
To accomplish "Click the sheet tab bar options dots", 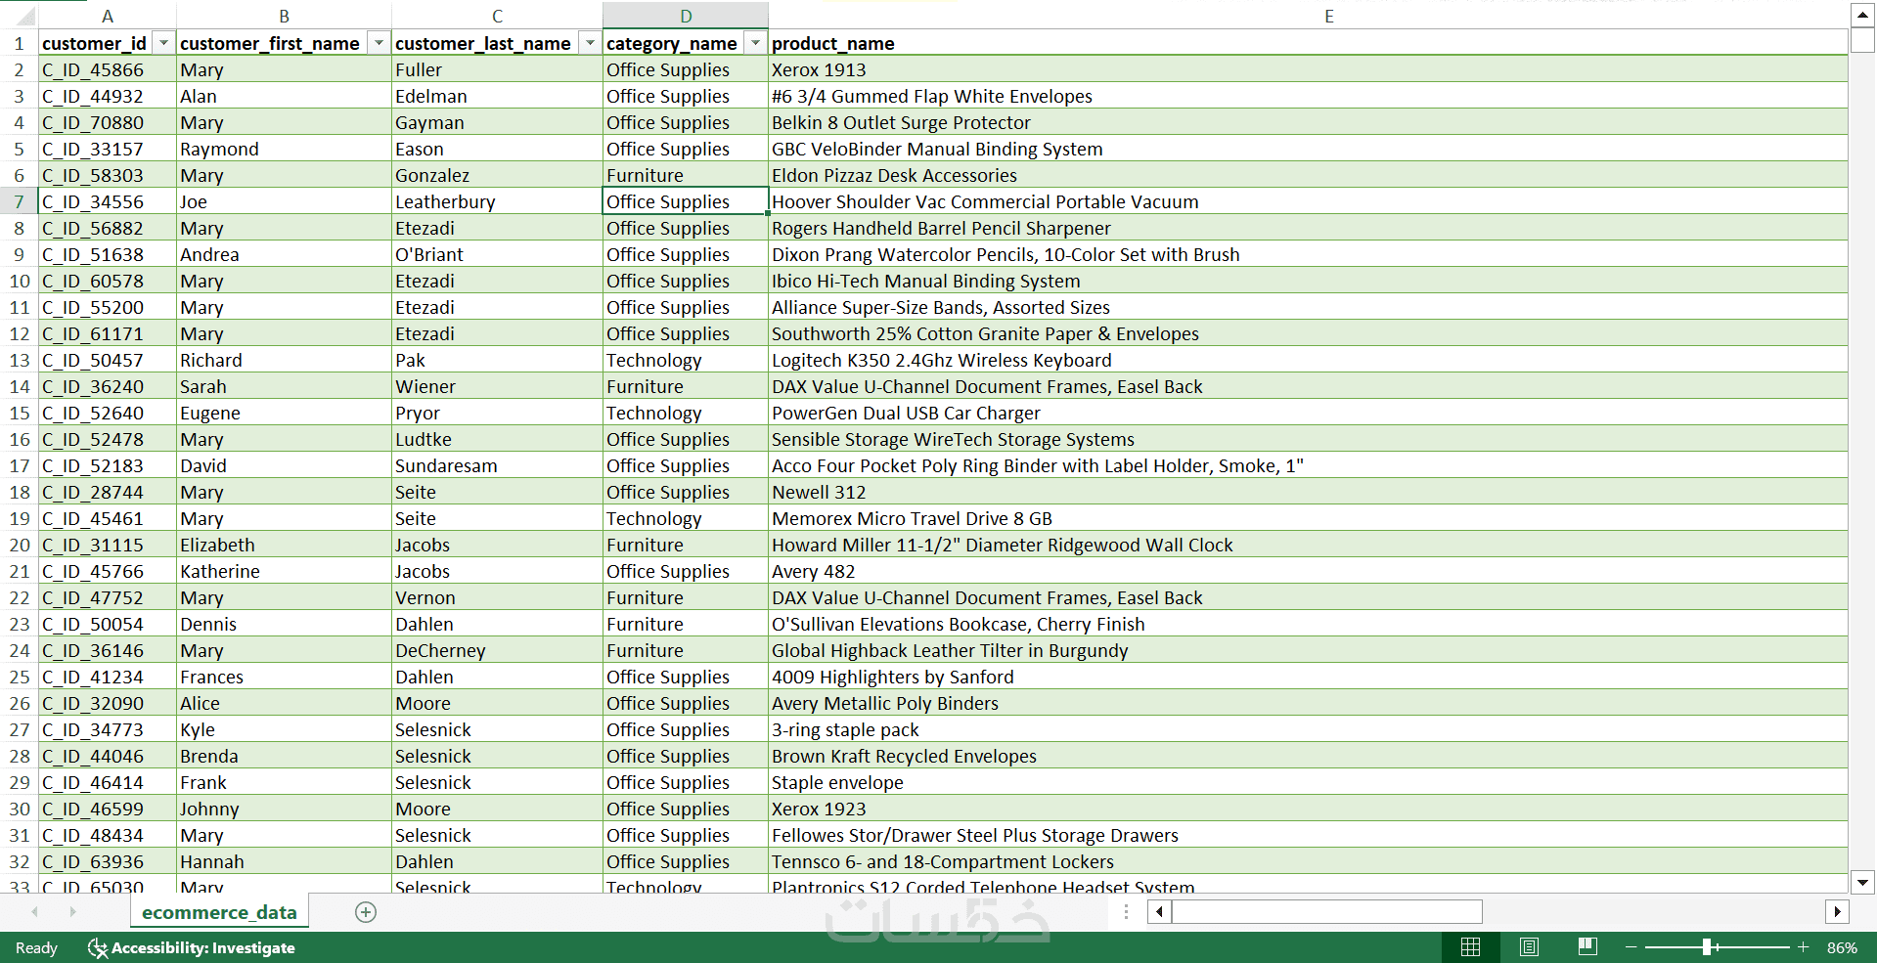I will (x=1126, y=911).
